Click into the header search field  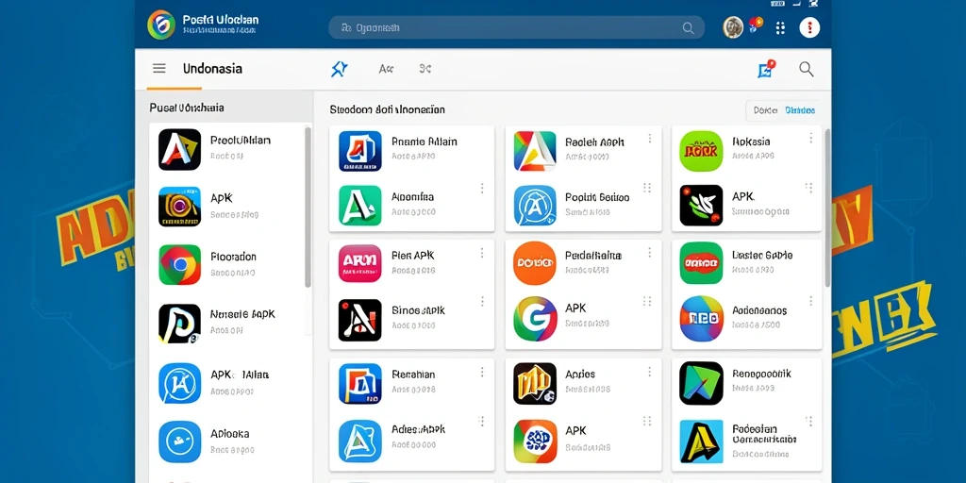pyautogui.click(x=516, y=27)
